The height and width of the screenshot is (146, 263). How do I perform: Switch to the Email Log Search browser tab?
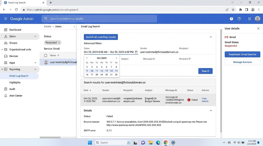click(x=23, y=3)
